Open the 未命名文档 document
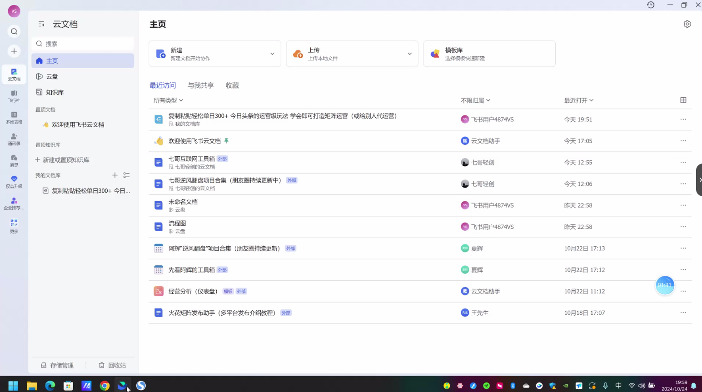The width and height of the screenshot is (702, 392). 183,202
